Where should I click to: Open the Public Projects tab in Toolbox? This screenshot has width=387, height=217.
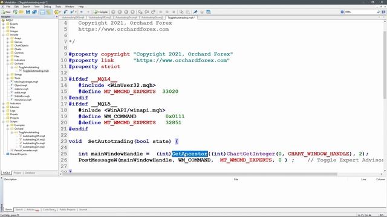67,210
